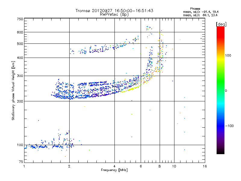
Task: Click the x-axis tick label '6'
Action: click(141, 166)
